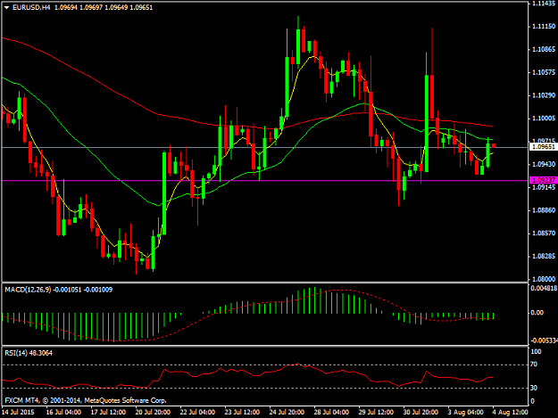Select the EURUSD,H4 chart title text
Screen dimensions: 558x418
pos(31,7)
